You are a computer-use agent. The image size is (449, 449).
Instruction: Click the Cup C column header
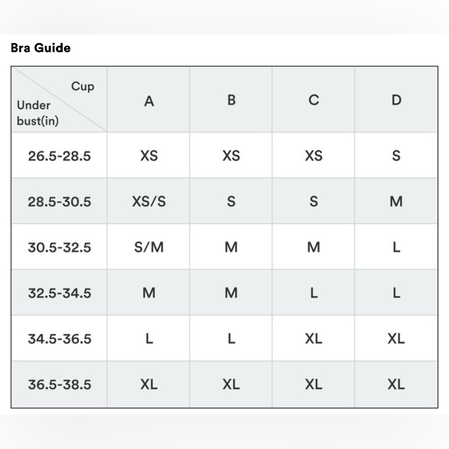point(313,100)
